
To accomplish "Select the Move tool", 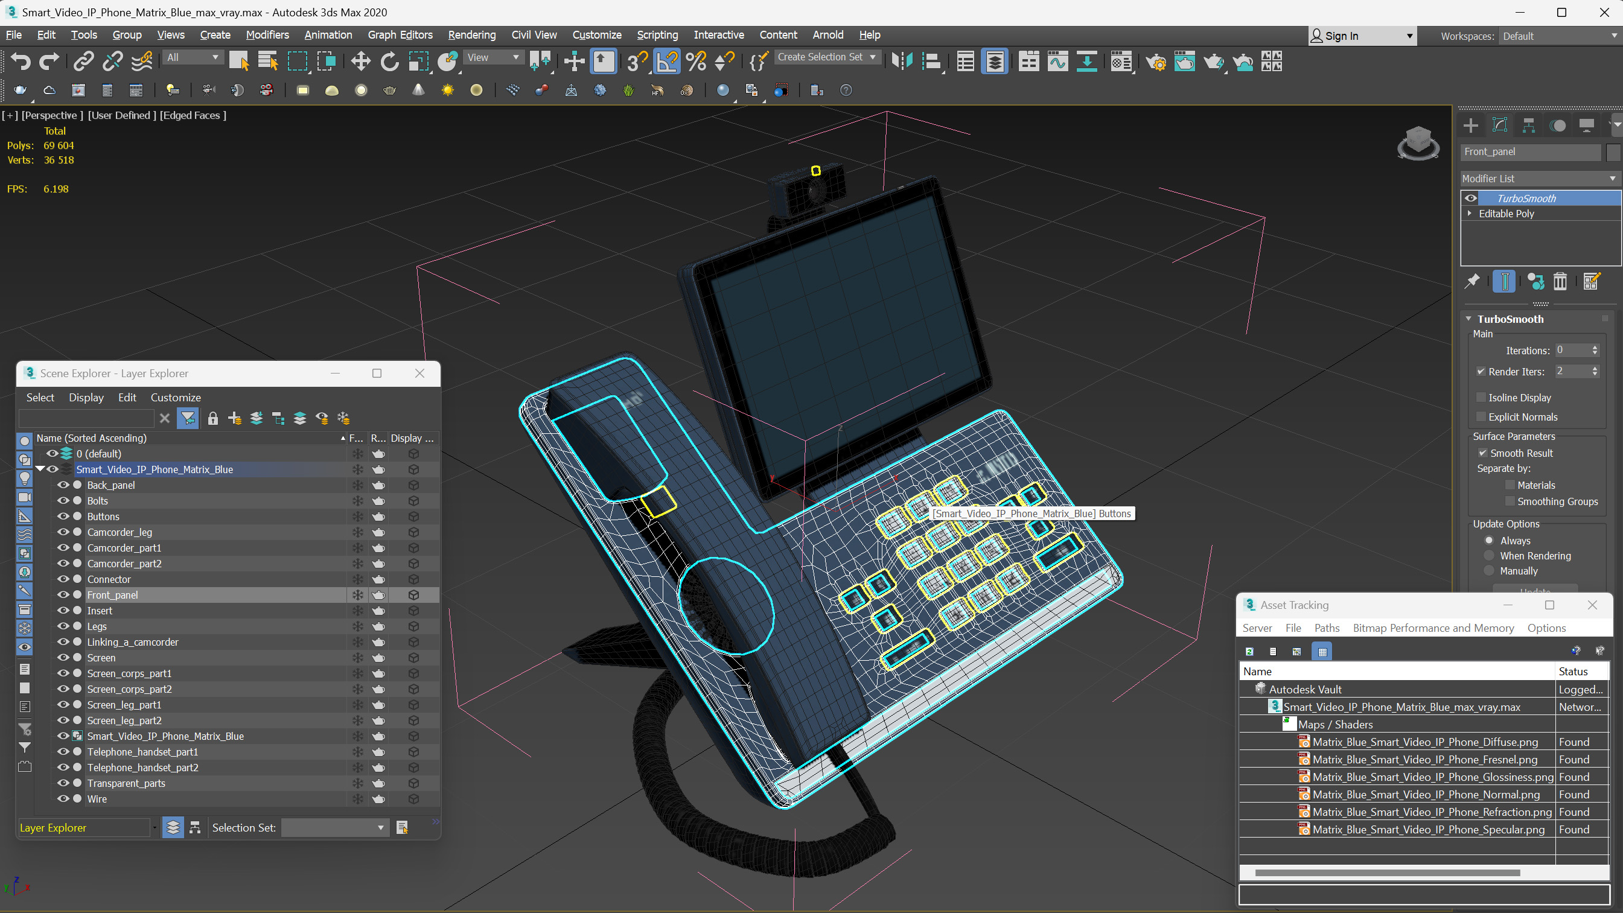I will [x=360, y=61].
